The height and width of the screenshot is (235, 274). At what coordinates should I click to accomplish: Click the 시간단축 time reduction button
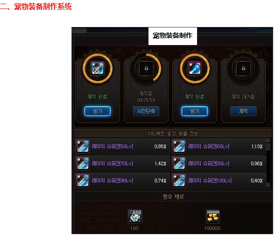coord(146,111)
